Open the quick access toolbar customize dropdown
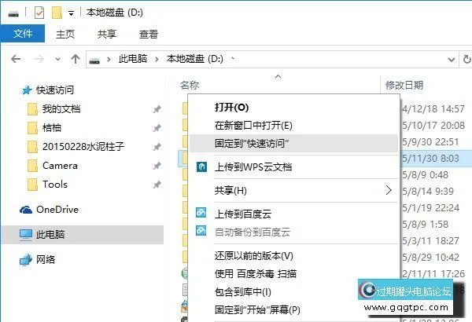Image resolution: width=472 pixels, height=322 pixels. [x=71, y=13]
